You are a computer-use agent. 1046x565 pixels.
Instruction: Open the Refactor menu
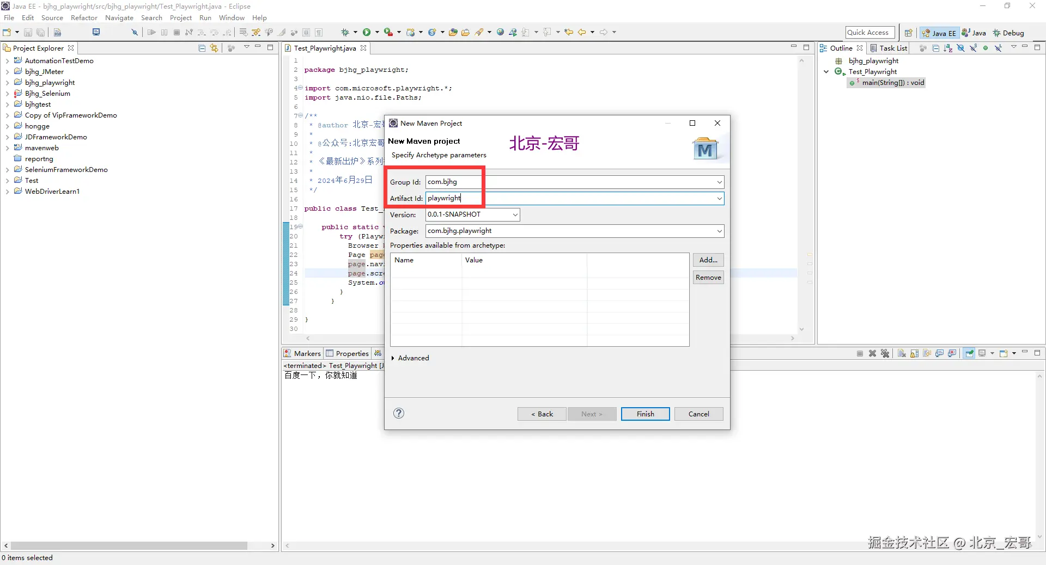point(84,18)
